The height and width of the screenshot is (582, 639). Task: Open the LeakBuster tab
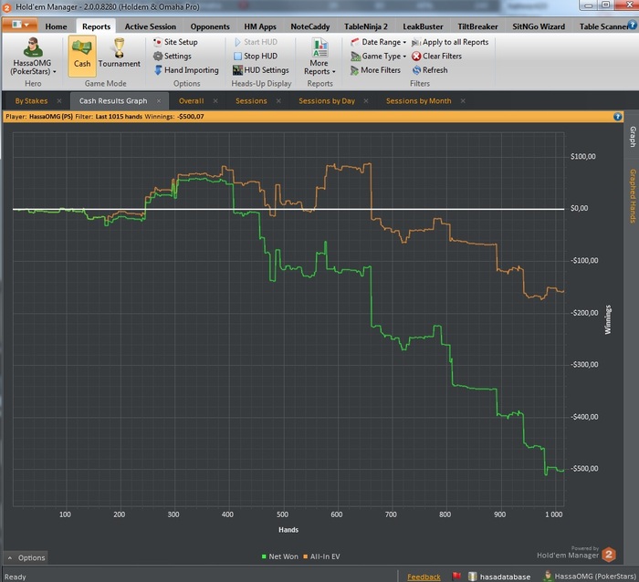423,26
